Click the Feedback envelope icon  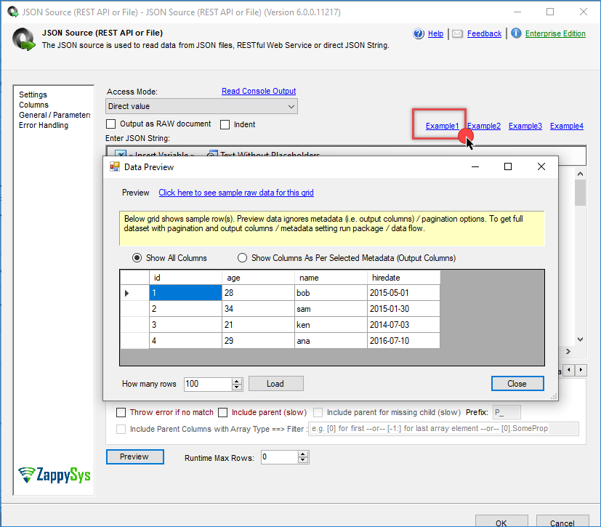pyautogui.click(x=457, y=33)
